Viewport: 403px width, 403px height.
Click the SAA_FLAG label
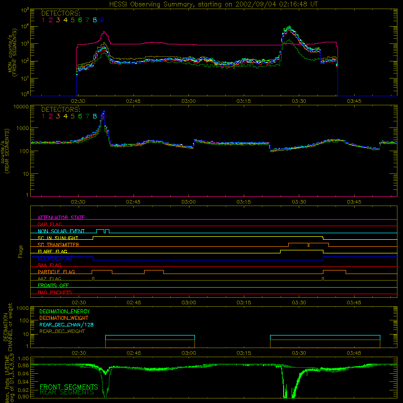(49, 265)
